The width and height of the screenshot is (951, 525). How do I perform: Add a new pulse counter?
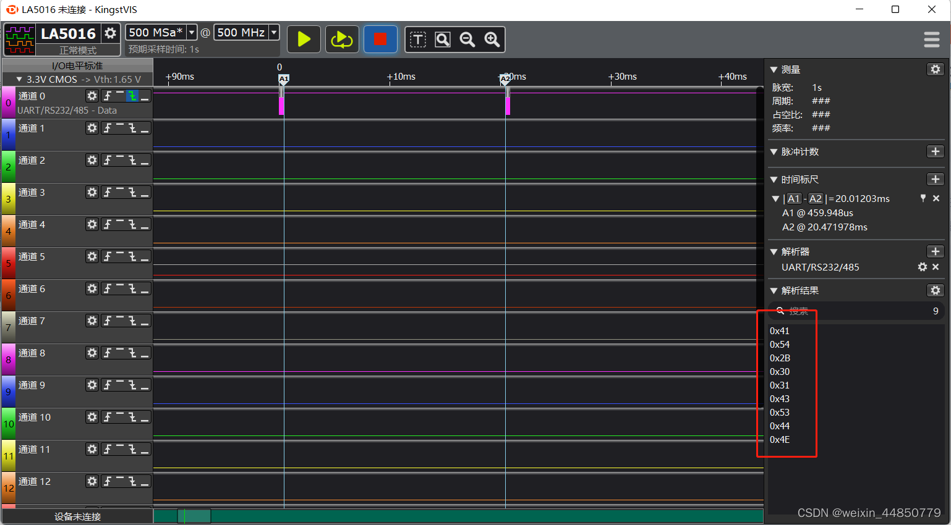[x=936, y=151]
